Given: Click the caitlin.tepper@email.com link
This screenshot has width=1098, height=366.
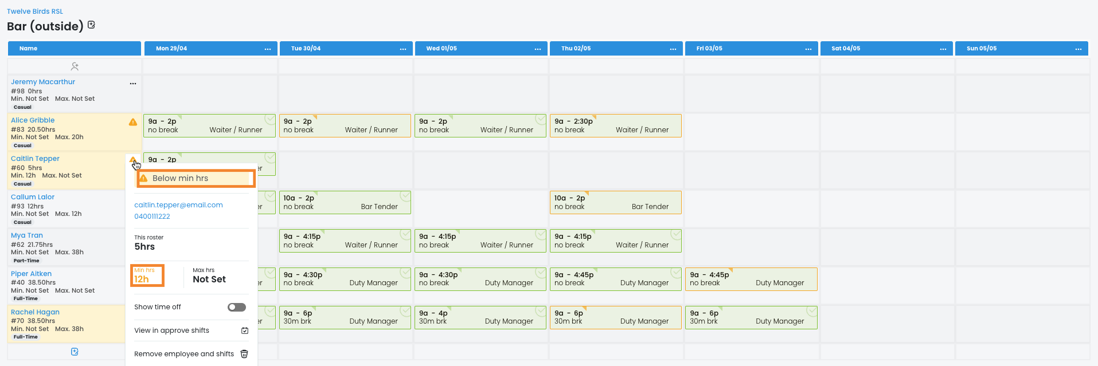Looking at the screenshot, I should click(x=178, y=205).
